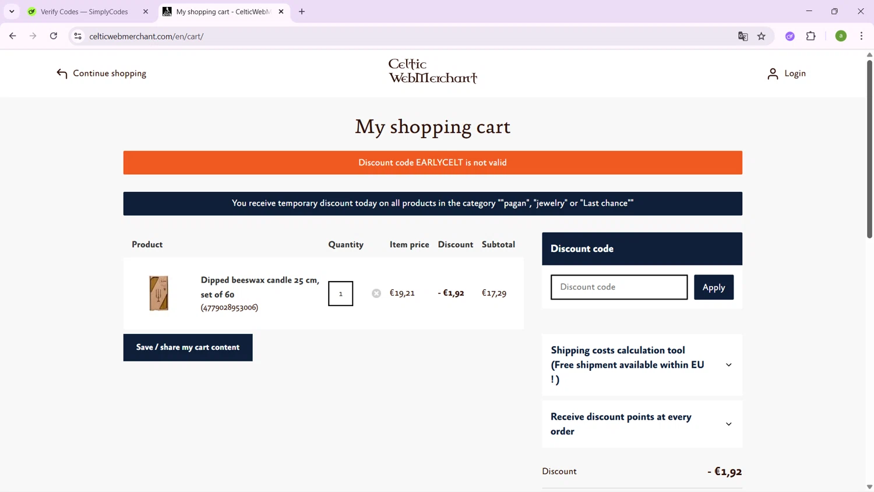Screen dimensions: 874x492
Task: Click the Subtotal column header
Action: [498, 245]
